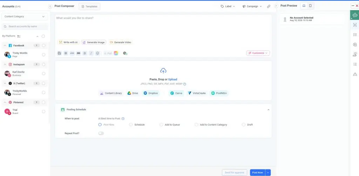Click the cloud upload icon
Screen dimensions: 359x176
[163, 71]
